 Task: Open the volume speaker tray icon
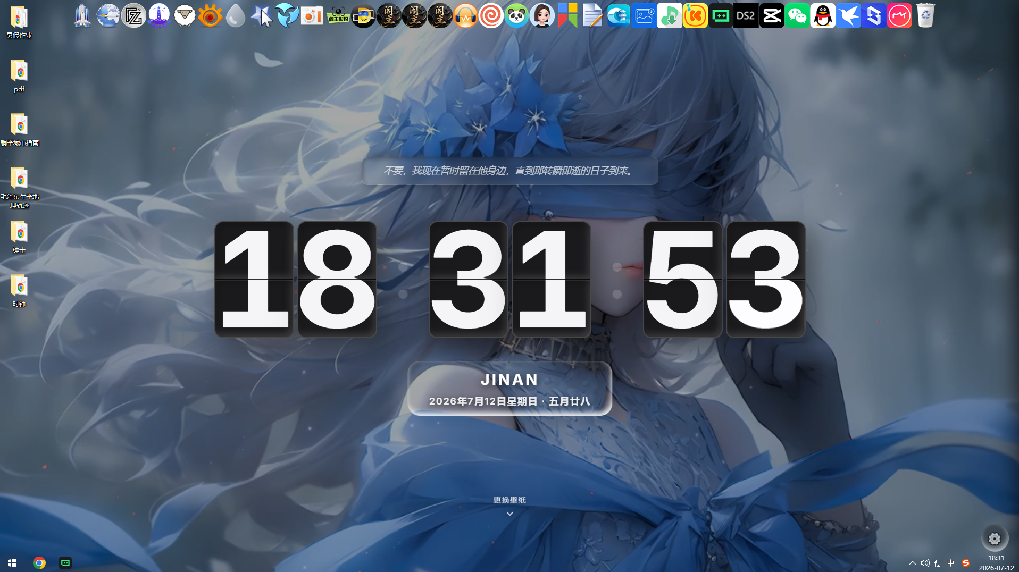pos(925,563)
